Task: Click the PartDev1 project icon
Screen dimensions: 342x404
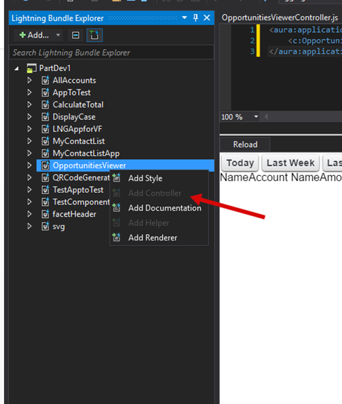Action: (x=31, y=68)
